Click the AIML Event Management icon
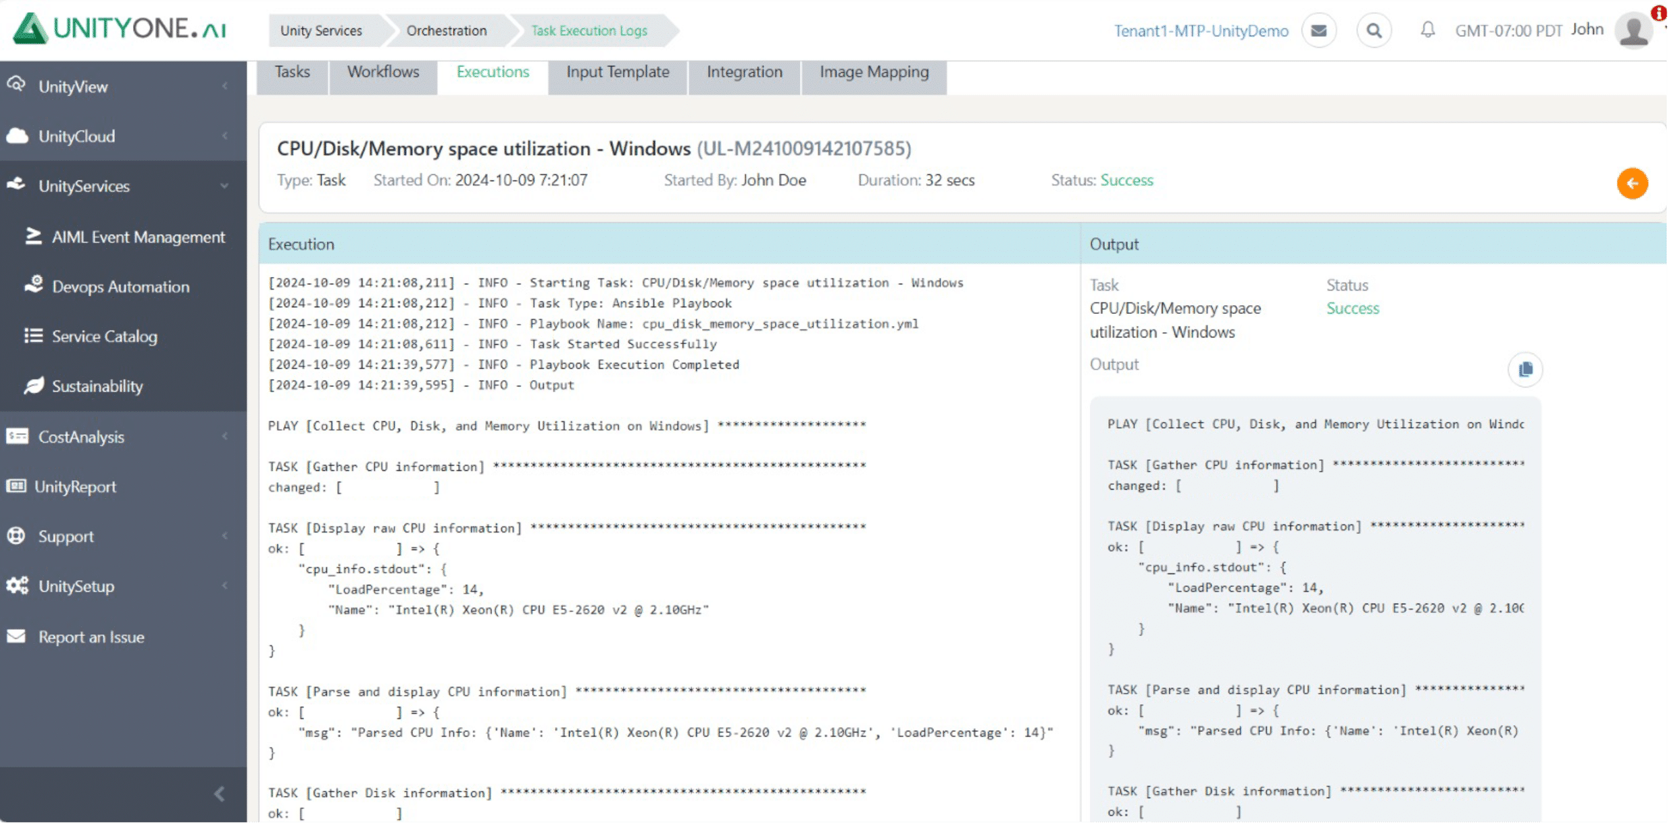Viewport: 1678px width, 823px height. [33, 236]
